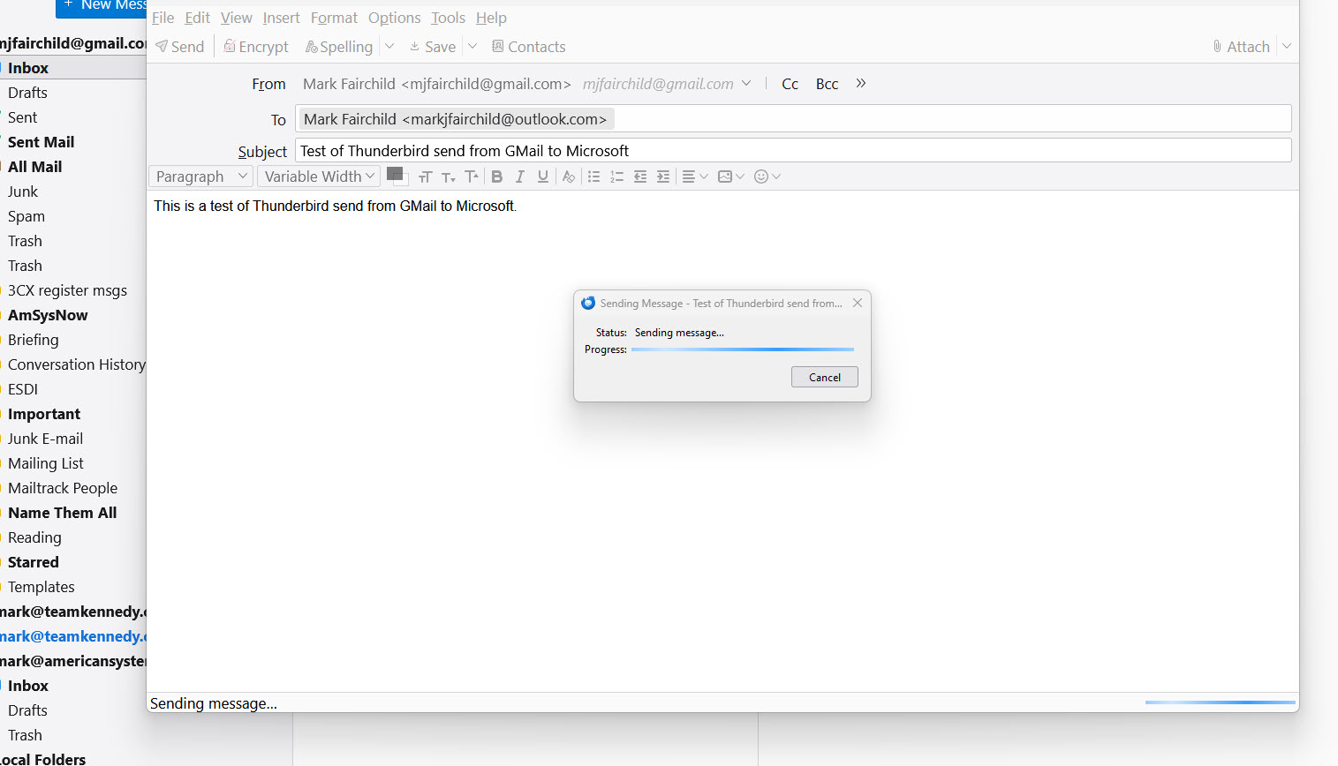Open text alignment dropdown
The width and height of the screenshot is (1338, 766).
[x=695, y=176]
